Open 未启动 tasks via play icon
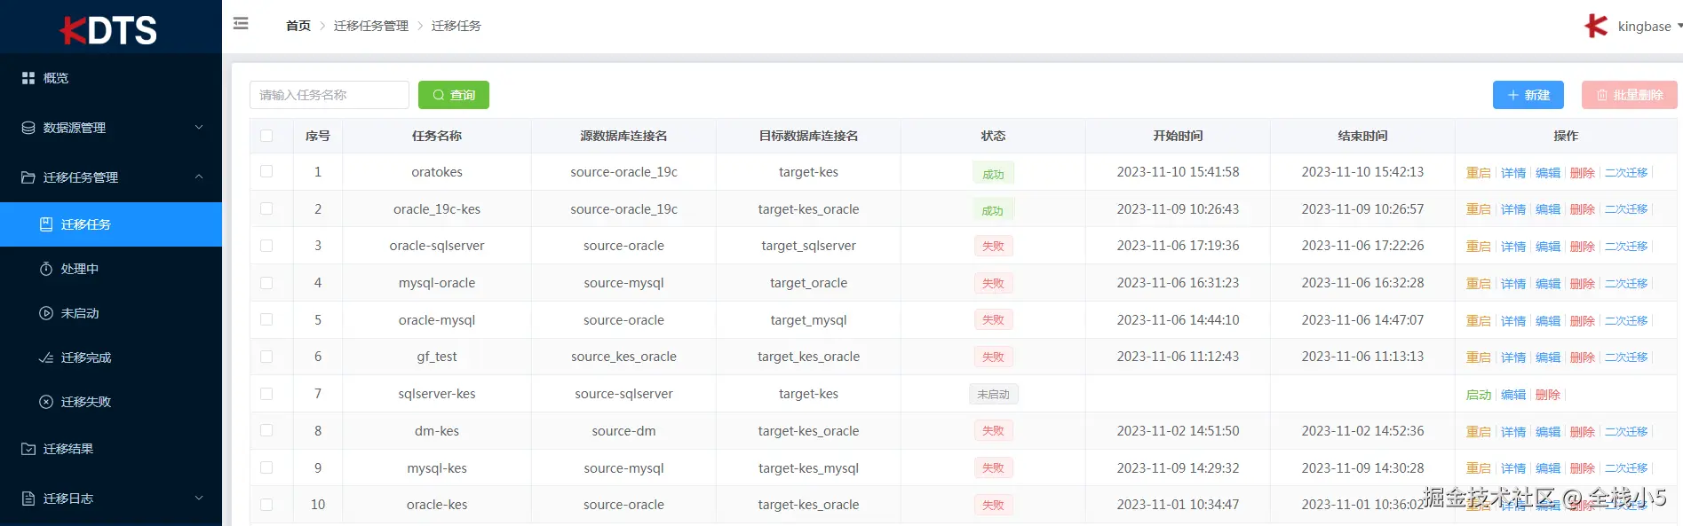1683x526 pixels. (46, 313)
